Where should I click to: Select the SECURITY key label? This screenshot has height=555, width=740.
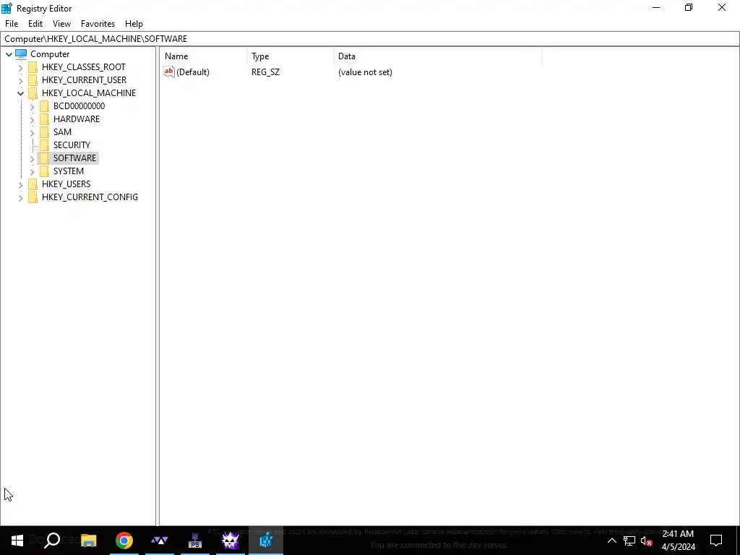(72, 145)
